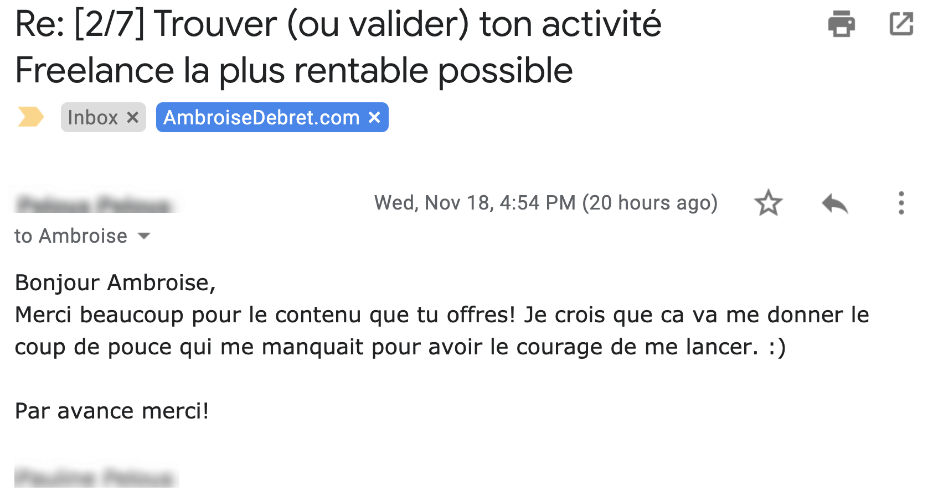Expand recipient details arrow beside 'to Ambroise'
Image resolution: width=933 pixels, height=497 pixels.
click(144, 236)
